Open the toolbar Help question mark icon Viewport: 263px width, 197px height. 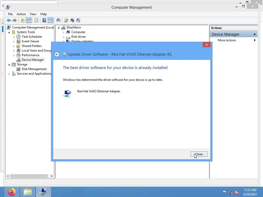(44, 21)
